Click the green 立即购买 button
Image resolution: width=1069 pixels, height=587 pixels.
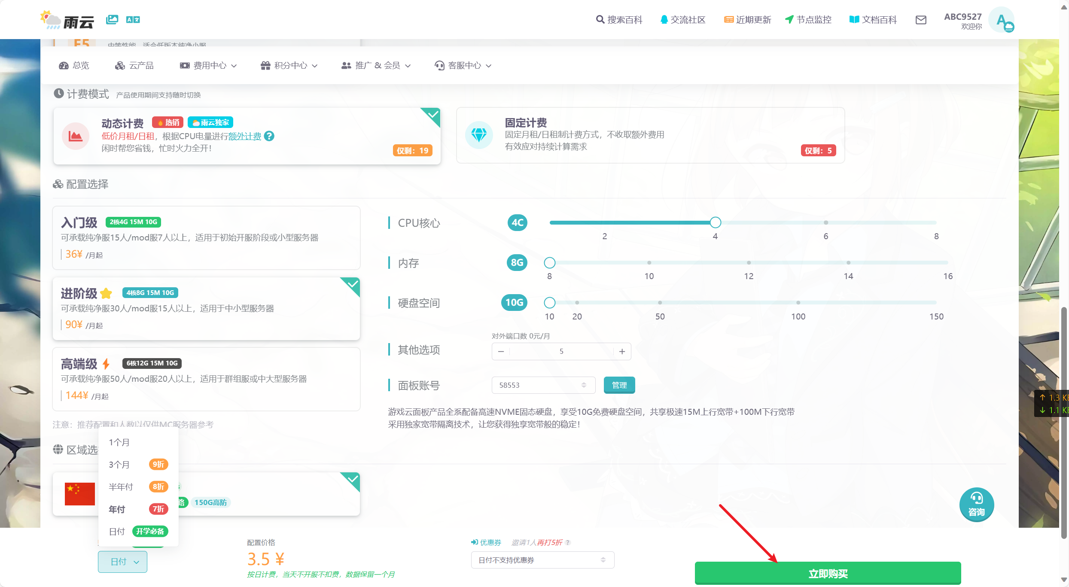827,573
